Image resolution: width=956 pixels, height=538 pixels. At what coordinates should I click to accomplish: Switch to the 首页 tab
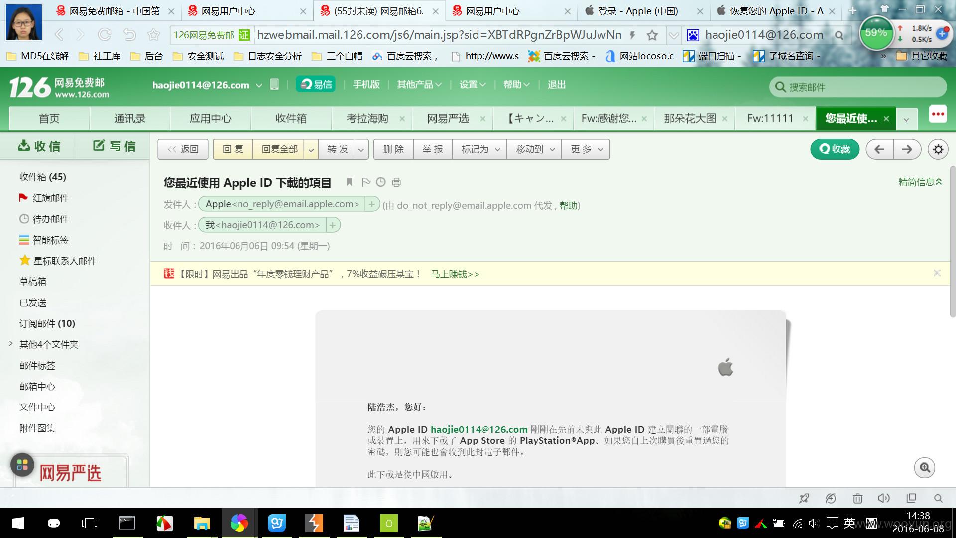(x=49, y=118)
